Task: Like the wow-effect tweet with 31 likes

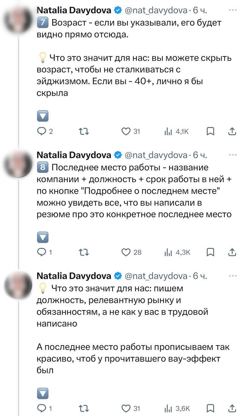Action: (x=126, y=408)
